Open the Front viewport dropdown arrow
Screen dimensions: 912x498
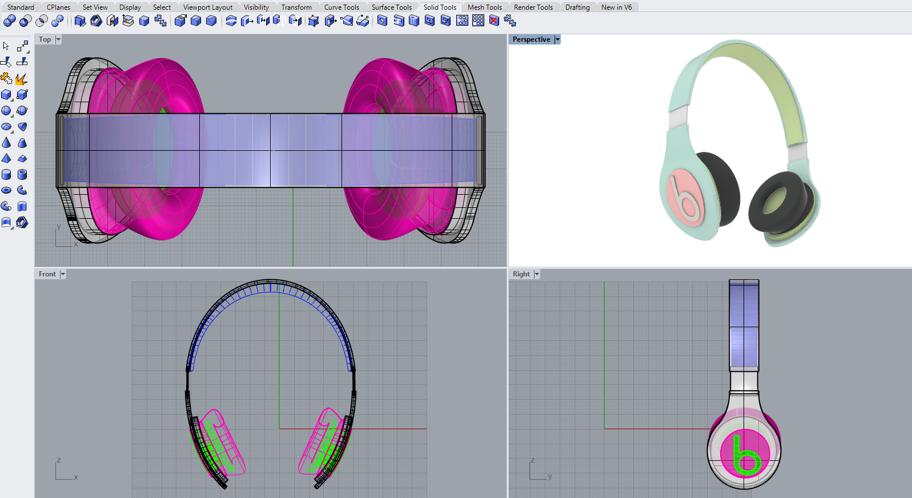tap(63, 274)
